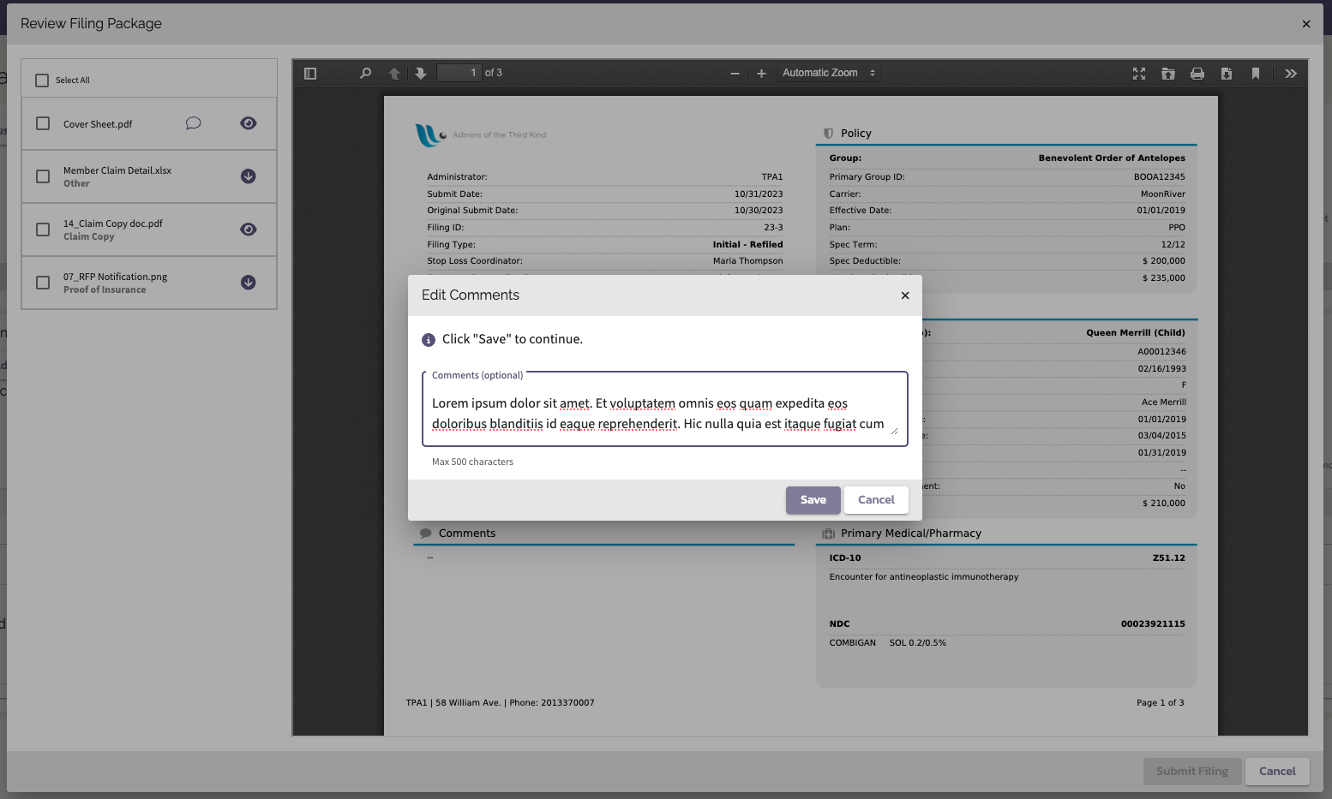The width and height of the screenshot is (1332, 799).
Task: Open the comment bubble on Cover Sheet.pdf
Action: point(193,123)
